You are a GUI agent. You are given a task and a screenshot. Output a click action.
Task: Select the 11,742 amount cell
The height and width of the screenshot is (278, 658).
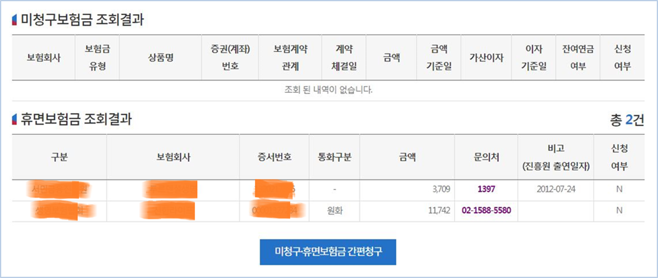tap(440, 210)
